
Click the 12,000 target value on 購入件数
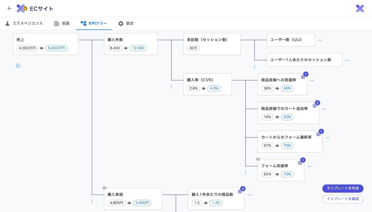click(x=138, y=48)
